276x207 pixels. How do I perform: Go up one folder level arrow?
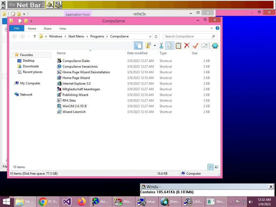[35, 36]
